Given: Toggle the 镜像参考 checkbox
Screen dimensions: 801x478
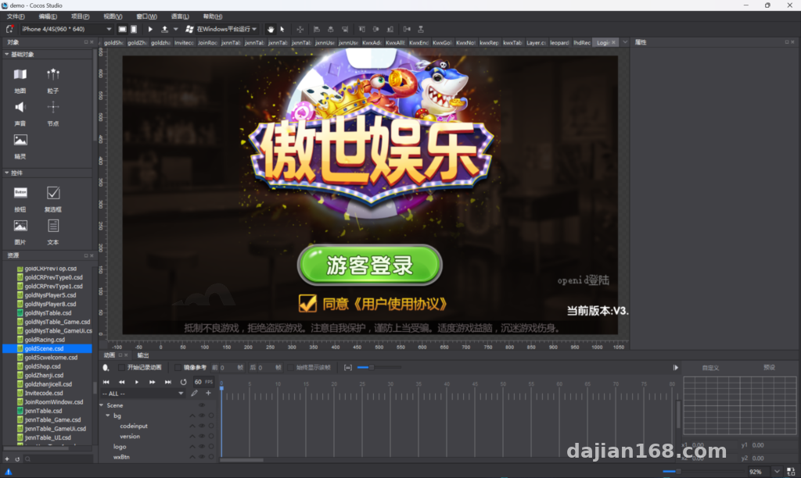Looking at the screenshot, I should pyautogui.click(x=178, y=367).
